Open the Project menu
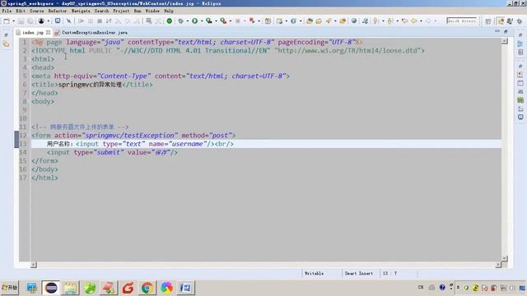 121,11
